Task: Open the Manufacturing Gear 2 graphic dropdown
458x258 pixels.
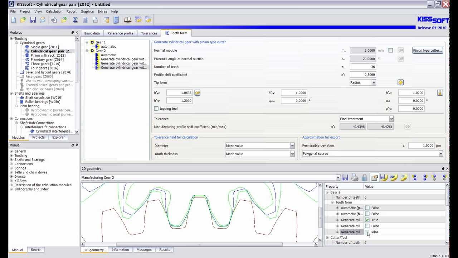Action: [338, 177]
